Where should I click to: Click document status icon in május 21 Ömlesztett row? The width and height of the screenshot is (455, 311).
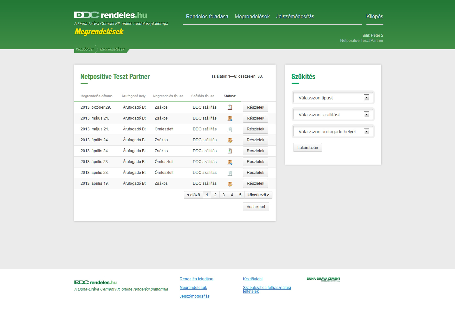(x=230, y=129)
